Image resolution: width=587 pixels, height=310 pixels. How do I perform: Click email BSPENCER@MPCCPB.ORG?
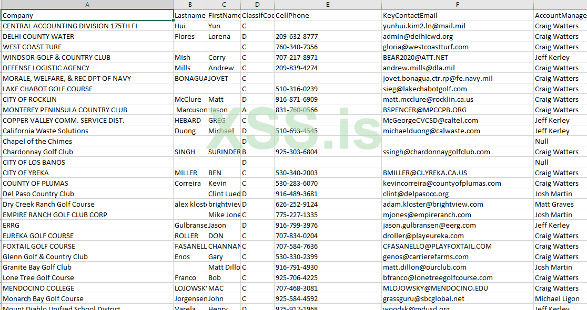pyautogui.click(x=424, y=110)
